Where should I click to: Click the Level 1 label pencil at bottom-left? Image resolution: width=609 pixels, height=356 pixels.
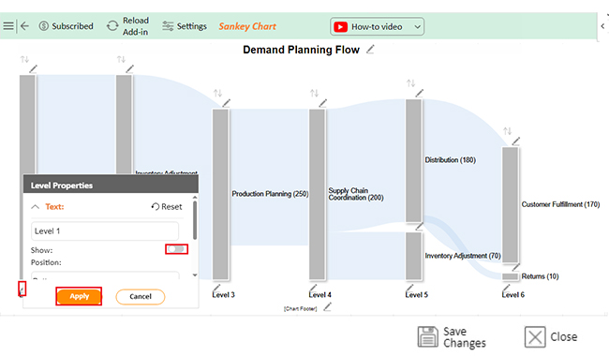(x=22, y=289)
